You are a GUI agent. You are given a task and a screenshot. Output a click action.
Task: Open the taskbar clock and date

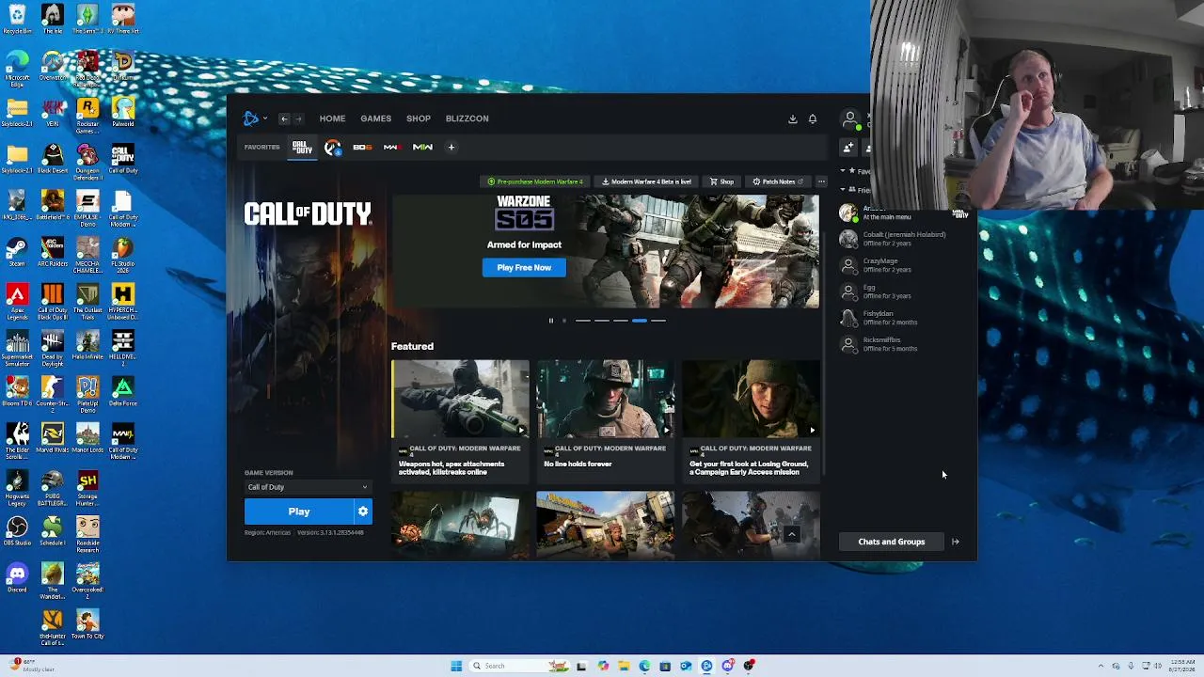coord(1182,666)
